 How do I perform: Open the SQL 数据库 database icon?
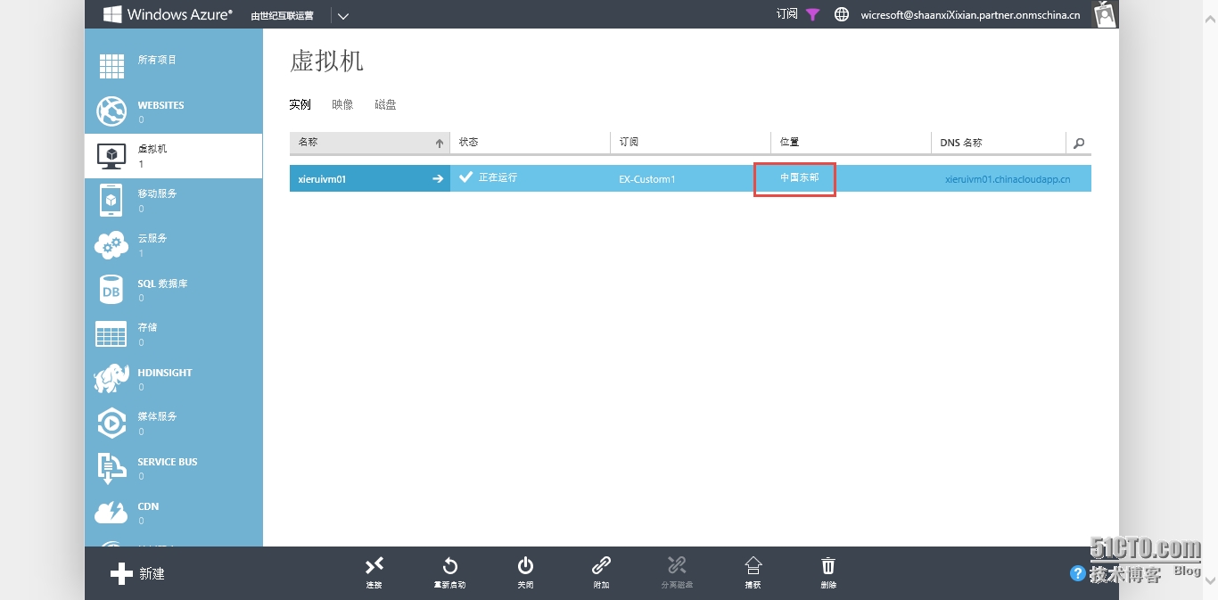click(x=111, y=290)
